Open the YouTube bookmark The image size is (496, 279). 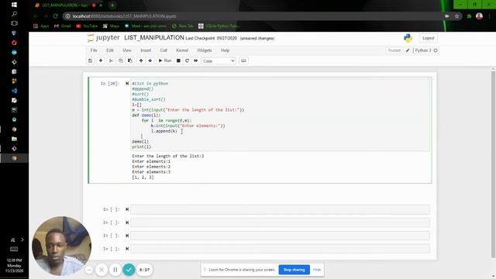87,26
